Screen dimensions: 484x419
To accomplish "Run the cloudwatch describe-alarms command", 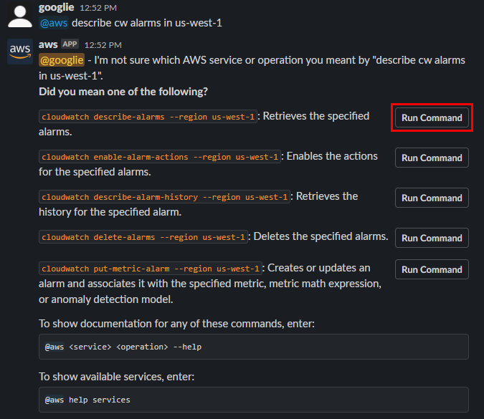I will coord(432,117).
